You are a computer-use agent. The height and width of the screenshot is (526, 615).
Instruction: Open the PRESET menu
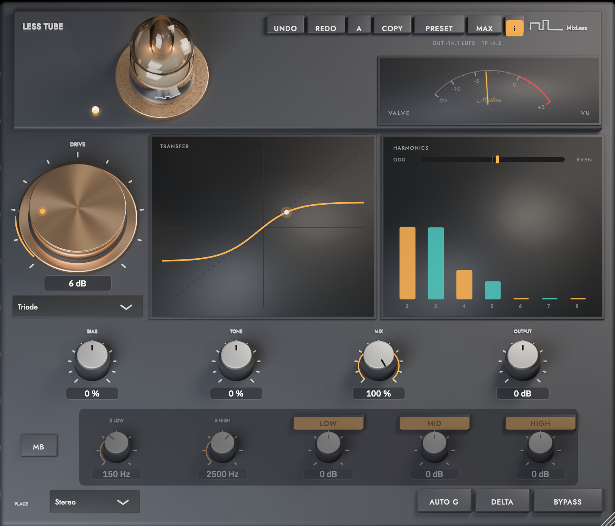click(x=439, y=25)
